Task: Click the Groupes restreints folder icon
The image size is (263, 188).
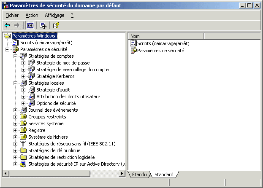Action: [x=23, y=117]
